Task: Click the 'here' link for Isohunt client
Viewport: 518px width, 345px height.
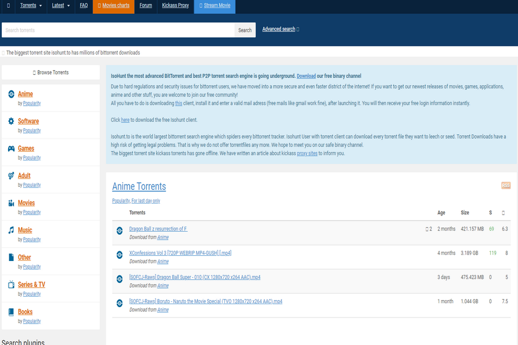Action: [x=125, y=120]
